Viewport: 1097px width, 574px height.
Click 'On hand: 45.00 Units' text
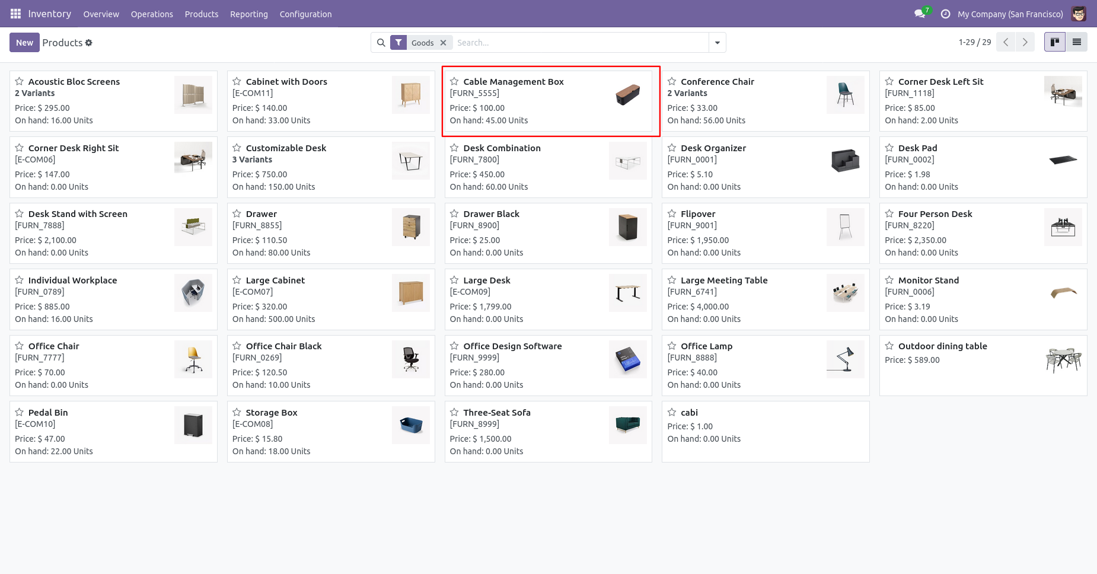[x=489, y=120]
